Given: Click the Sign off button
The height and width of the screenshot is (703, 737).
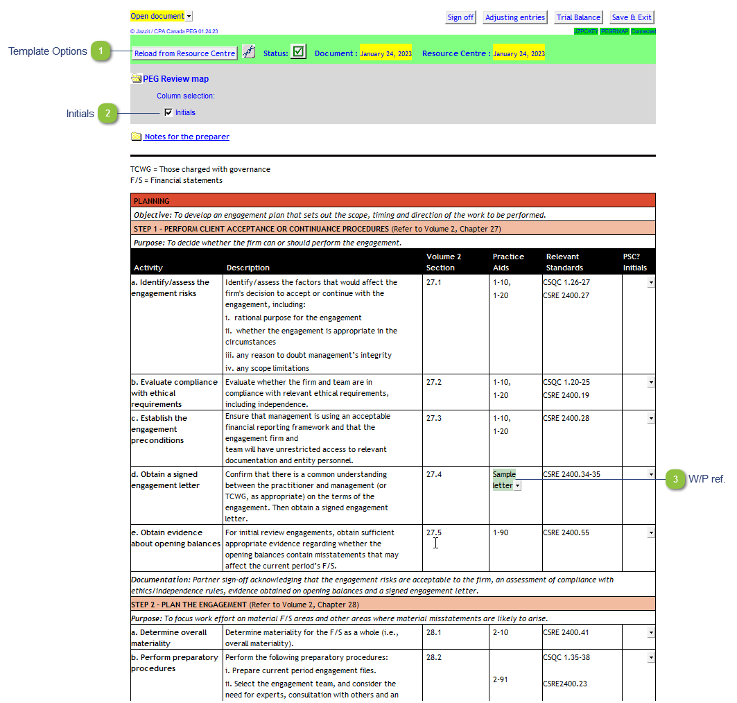Looking at the screenshot, I should tap(460, 17).
